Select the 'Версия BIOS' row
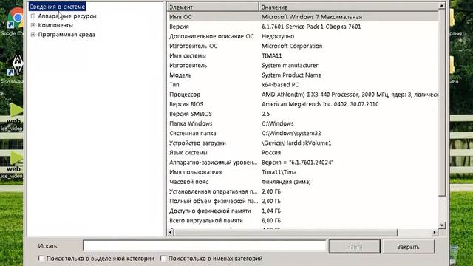Image resolution: width=473 pixels, height=266 pixels. pyautogui.click(x=303, y=104)
